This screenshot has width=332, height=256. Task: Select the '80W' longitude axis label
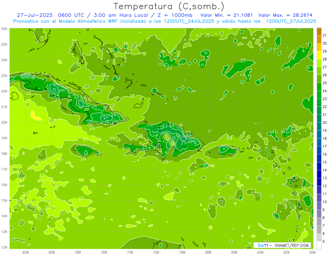52,252
